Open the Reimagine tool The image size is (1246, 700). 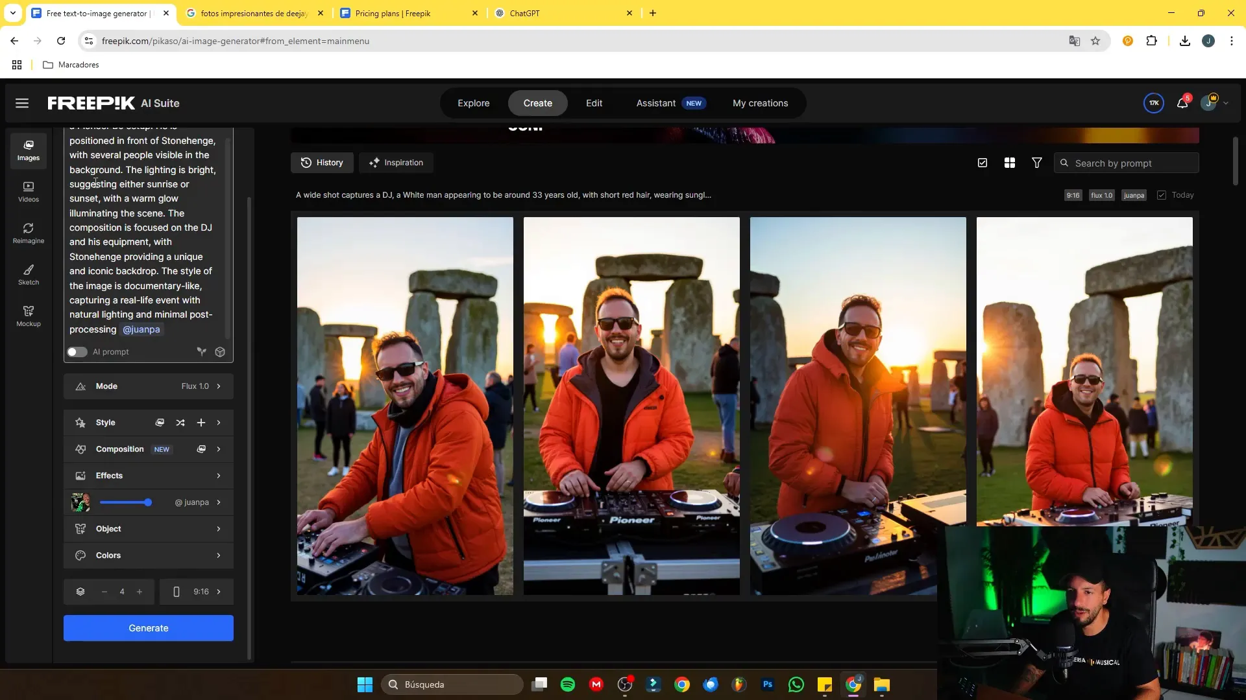pos(29,233)
